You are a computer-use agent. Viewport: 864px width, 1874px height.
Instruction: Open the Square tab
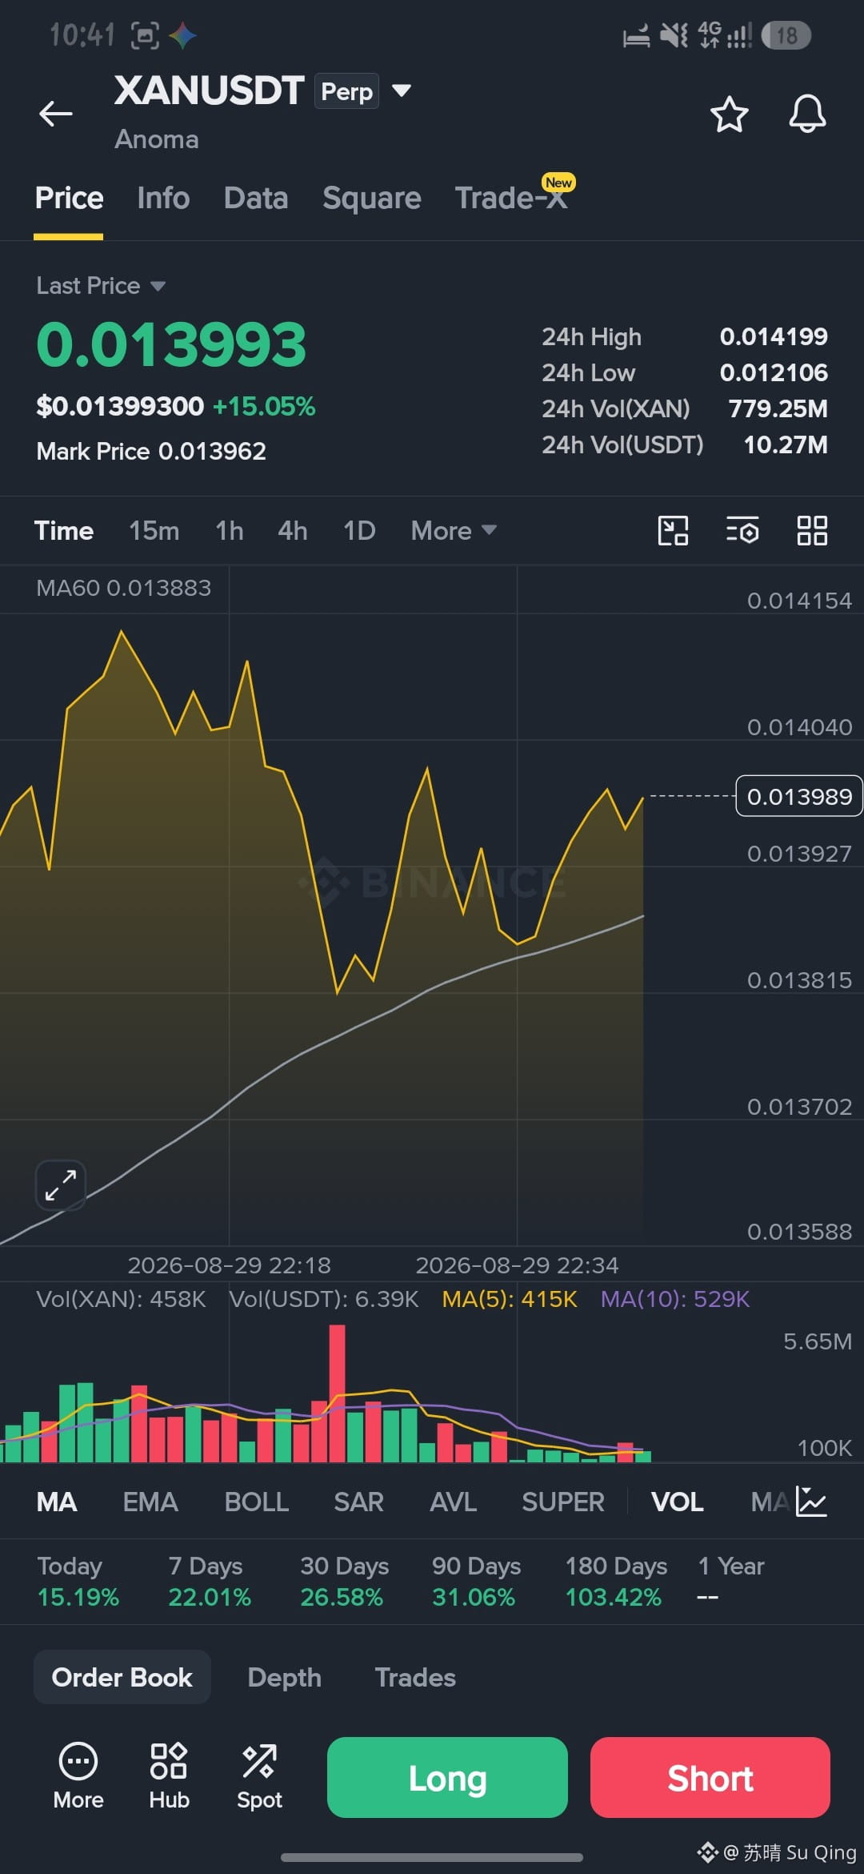(x=372, y=198)
